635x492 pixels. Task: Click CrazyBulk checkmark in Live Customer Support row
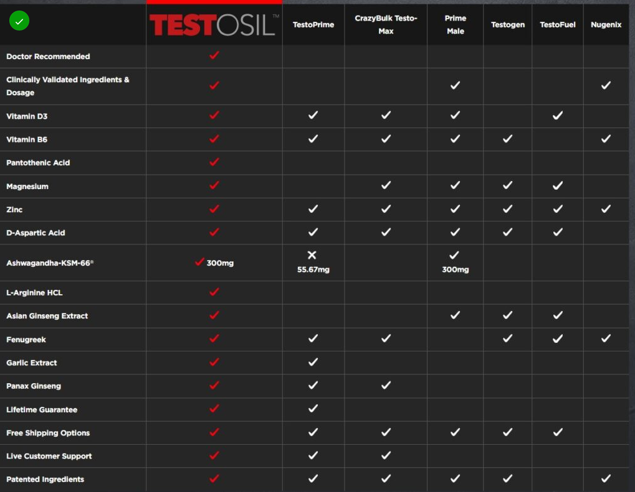[x=386, y=456]
